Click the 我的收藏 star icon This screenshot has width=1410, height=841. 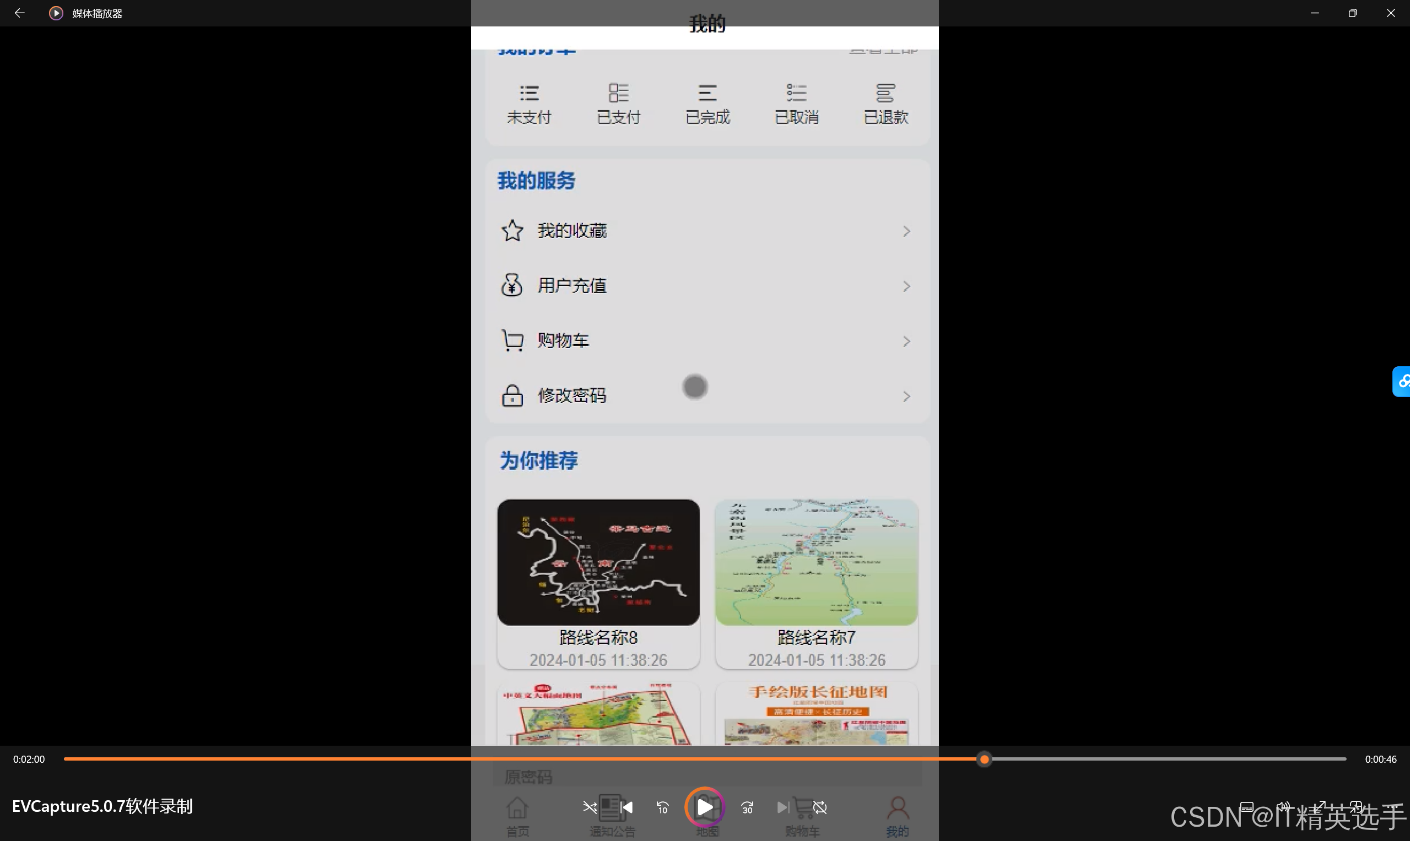(x=512, y=231)
